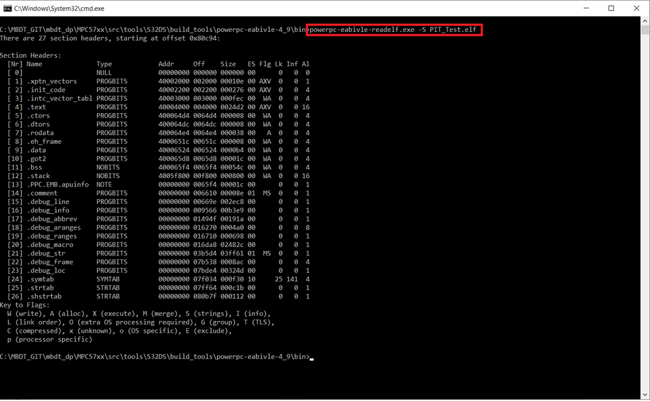Screen dimensions: 650x401
Task: Click the '.debug_frame' section name
Action: point(49,262)
